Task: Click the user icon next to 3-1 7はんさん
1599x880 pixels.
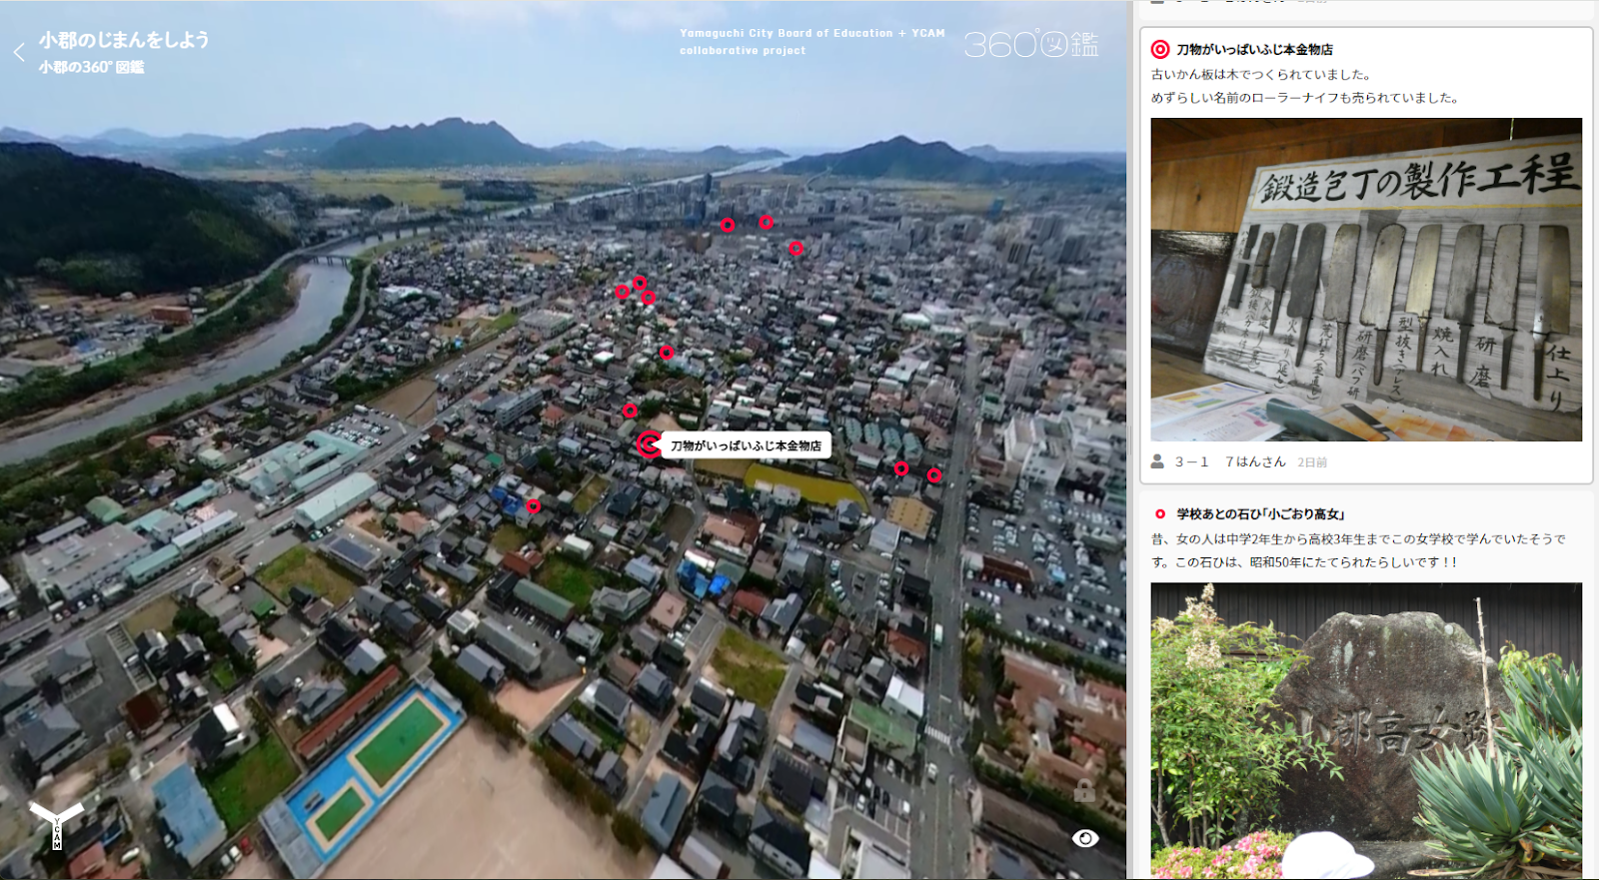Action: click(1157, 461)
